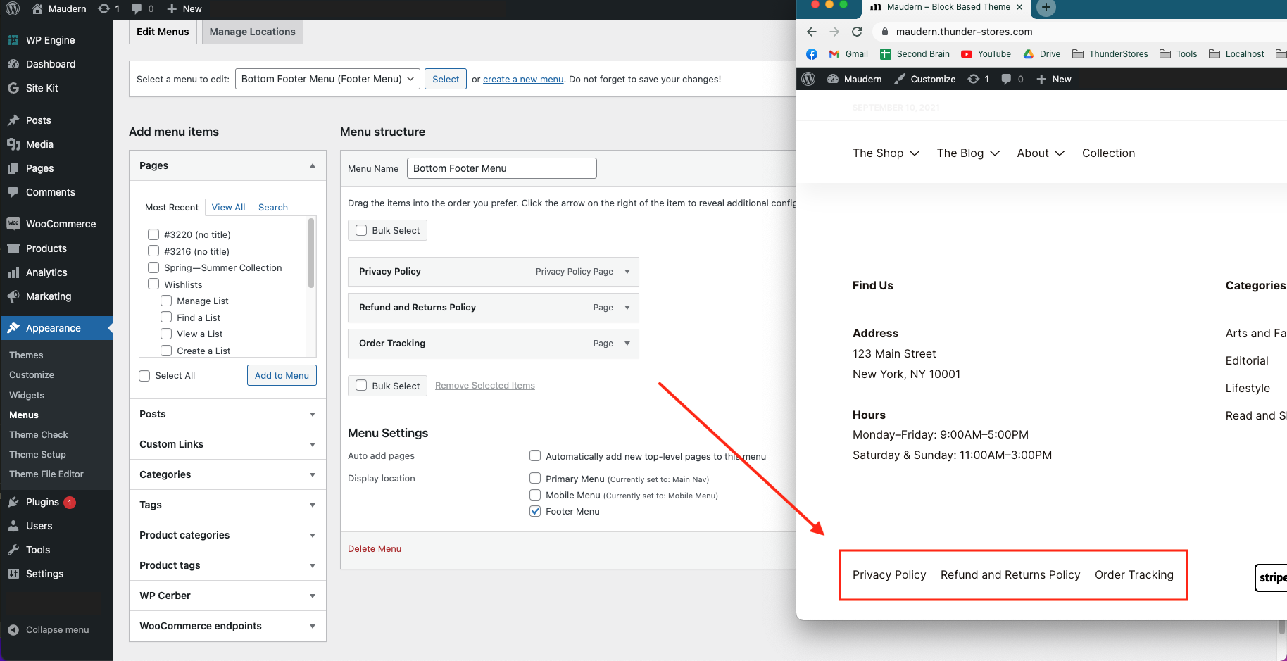Expand the Privacy Policy menu item
The width and height of the screenshot is (1287, 661).
coord(627,272)
